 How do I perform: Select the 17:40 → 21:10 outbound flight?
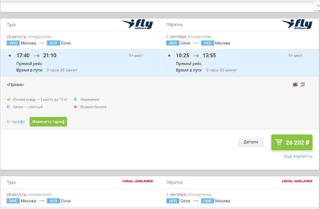pos(10,55)
